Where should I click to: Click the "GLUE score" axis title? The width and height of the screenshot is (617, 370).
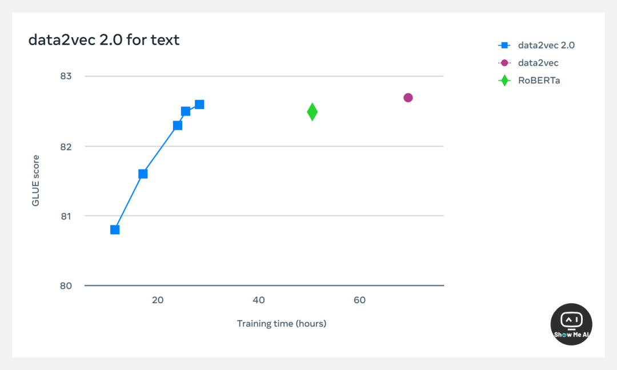point(36,180)
